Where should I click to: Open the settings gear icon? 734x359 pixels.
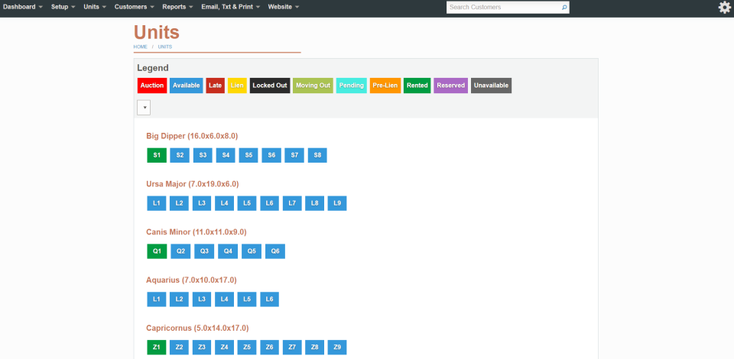725,7
